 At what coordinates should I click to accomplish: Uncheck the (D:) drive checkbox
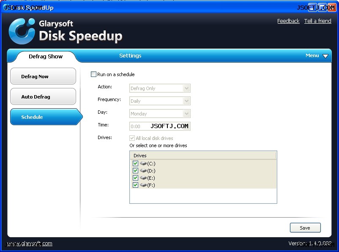[136, 171]
